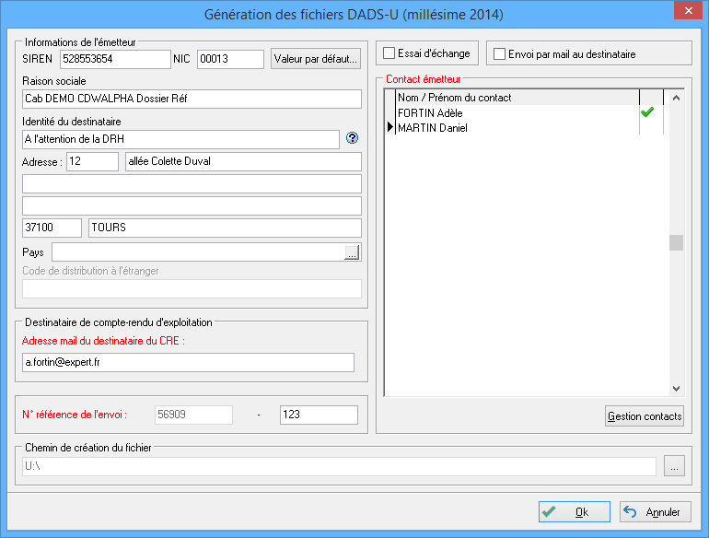Tick the Envoi par mail au destinataire checkbox
709x538 pixels.
(500, 54)
